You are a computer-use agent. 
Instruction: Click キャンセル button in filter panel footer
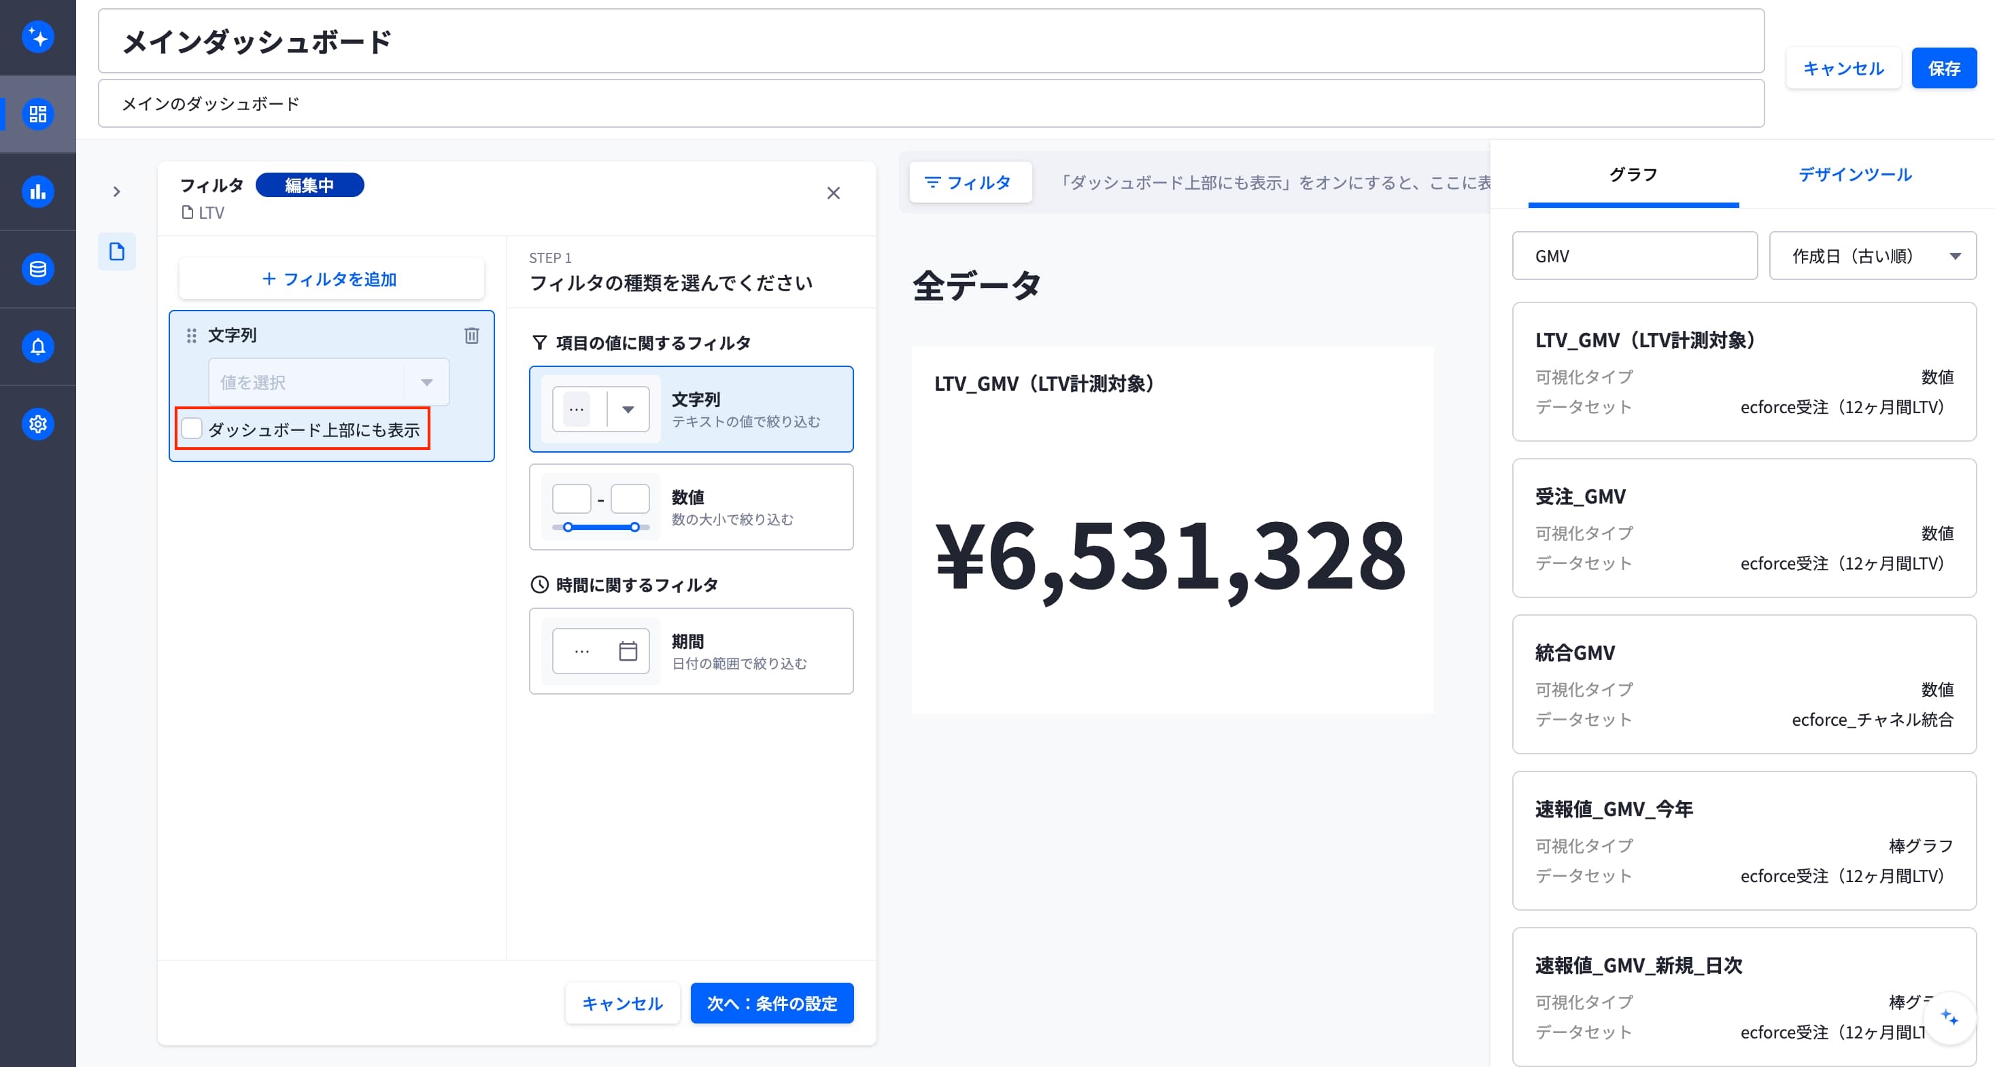623,1004
